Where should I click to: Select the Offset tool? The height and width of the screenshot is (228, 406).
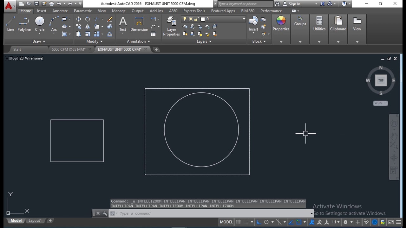pos(110,34)
